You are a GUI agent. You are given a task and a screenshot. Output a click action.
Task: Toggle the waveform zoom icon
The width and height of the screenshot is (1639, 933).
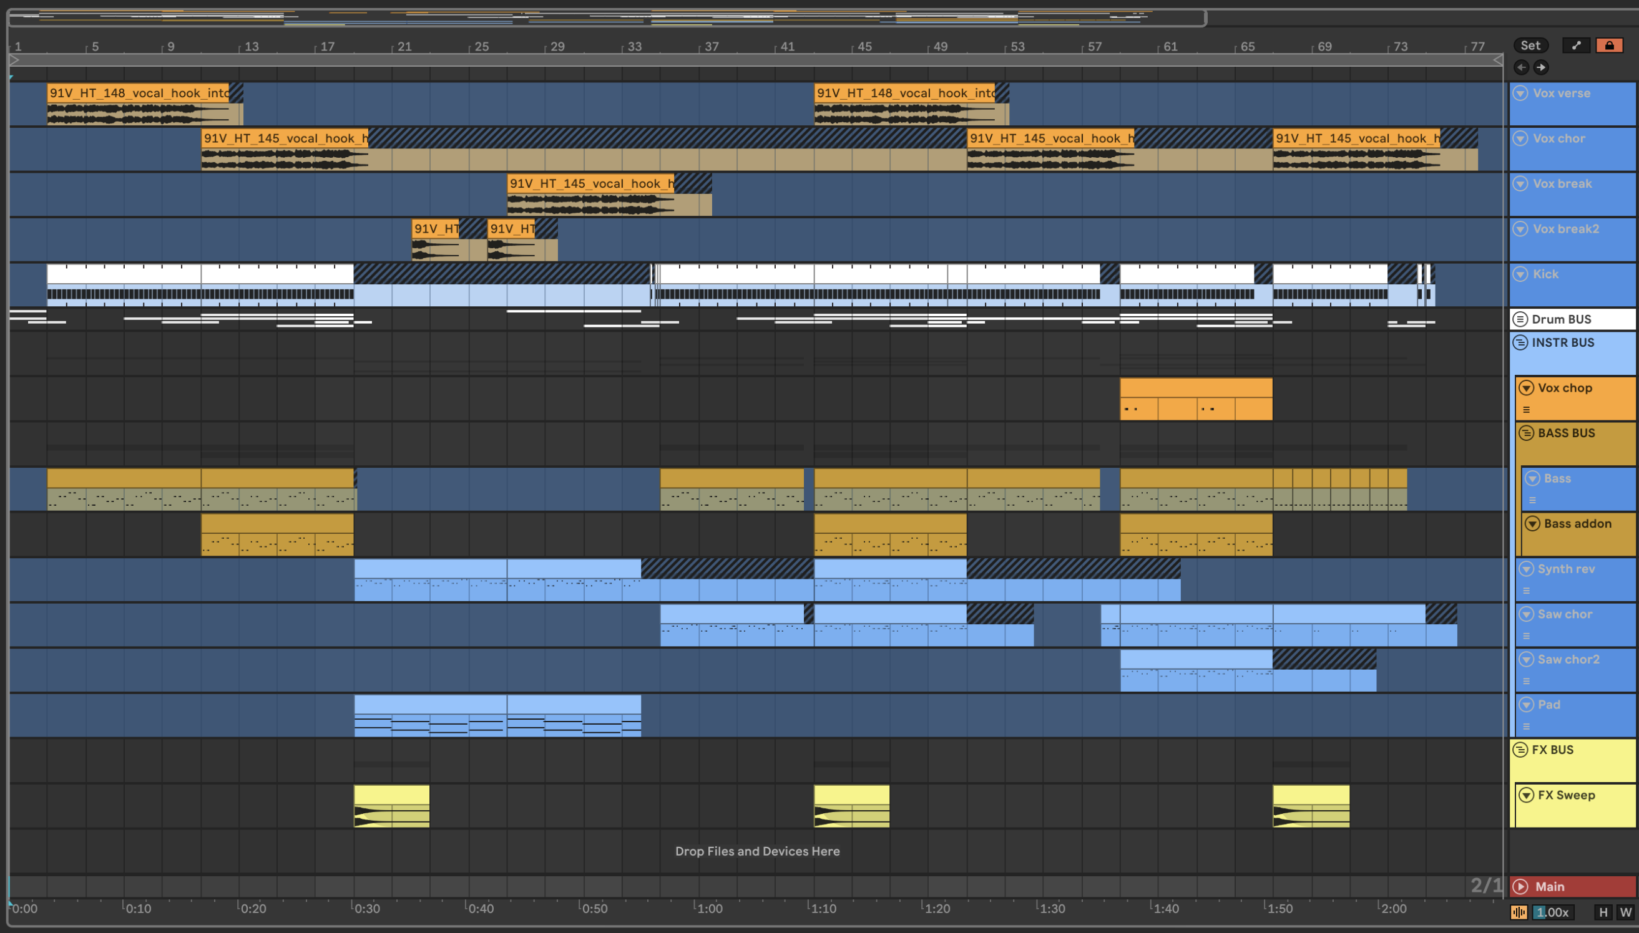coord(1519,912)
